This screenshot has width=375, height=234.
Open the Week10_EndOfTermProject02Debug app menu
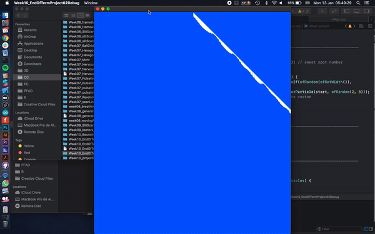point(47,3)
